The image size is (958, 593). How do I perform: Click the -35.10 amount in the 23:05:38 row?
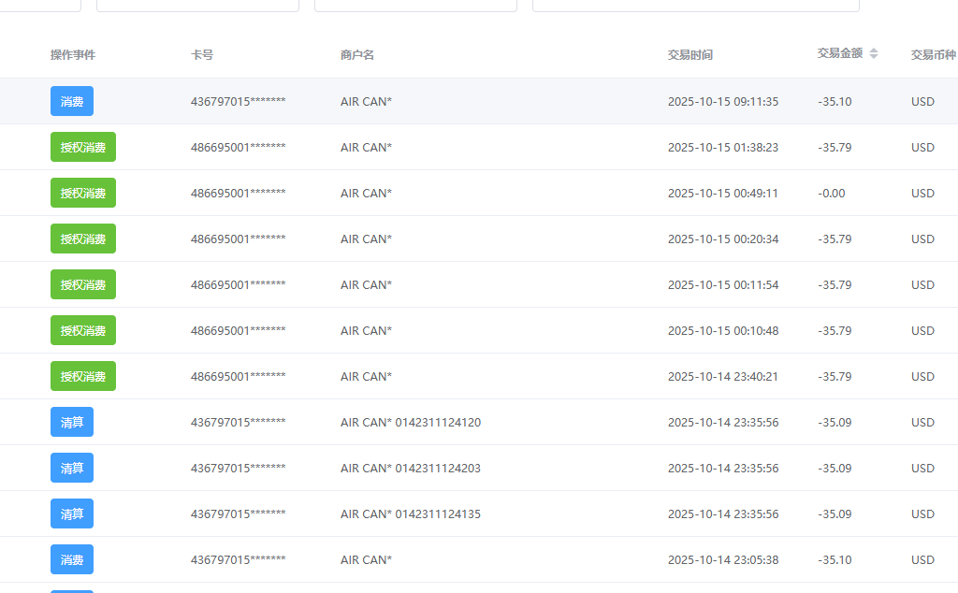(835, 559)
